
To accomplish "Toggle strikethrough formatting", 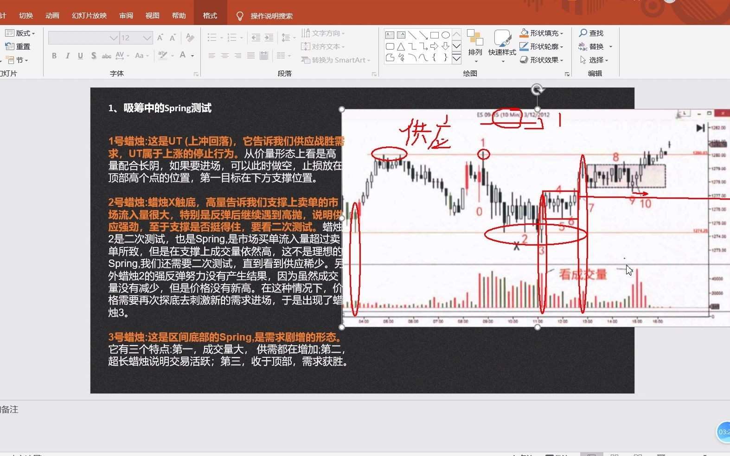I will tap(107, 56).
